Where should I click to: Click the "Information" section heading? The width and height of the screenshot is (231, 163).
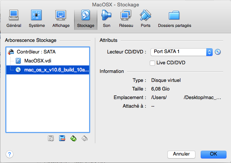coord(112,71)
